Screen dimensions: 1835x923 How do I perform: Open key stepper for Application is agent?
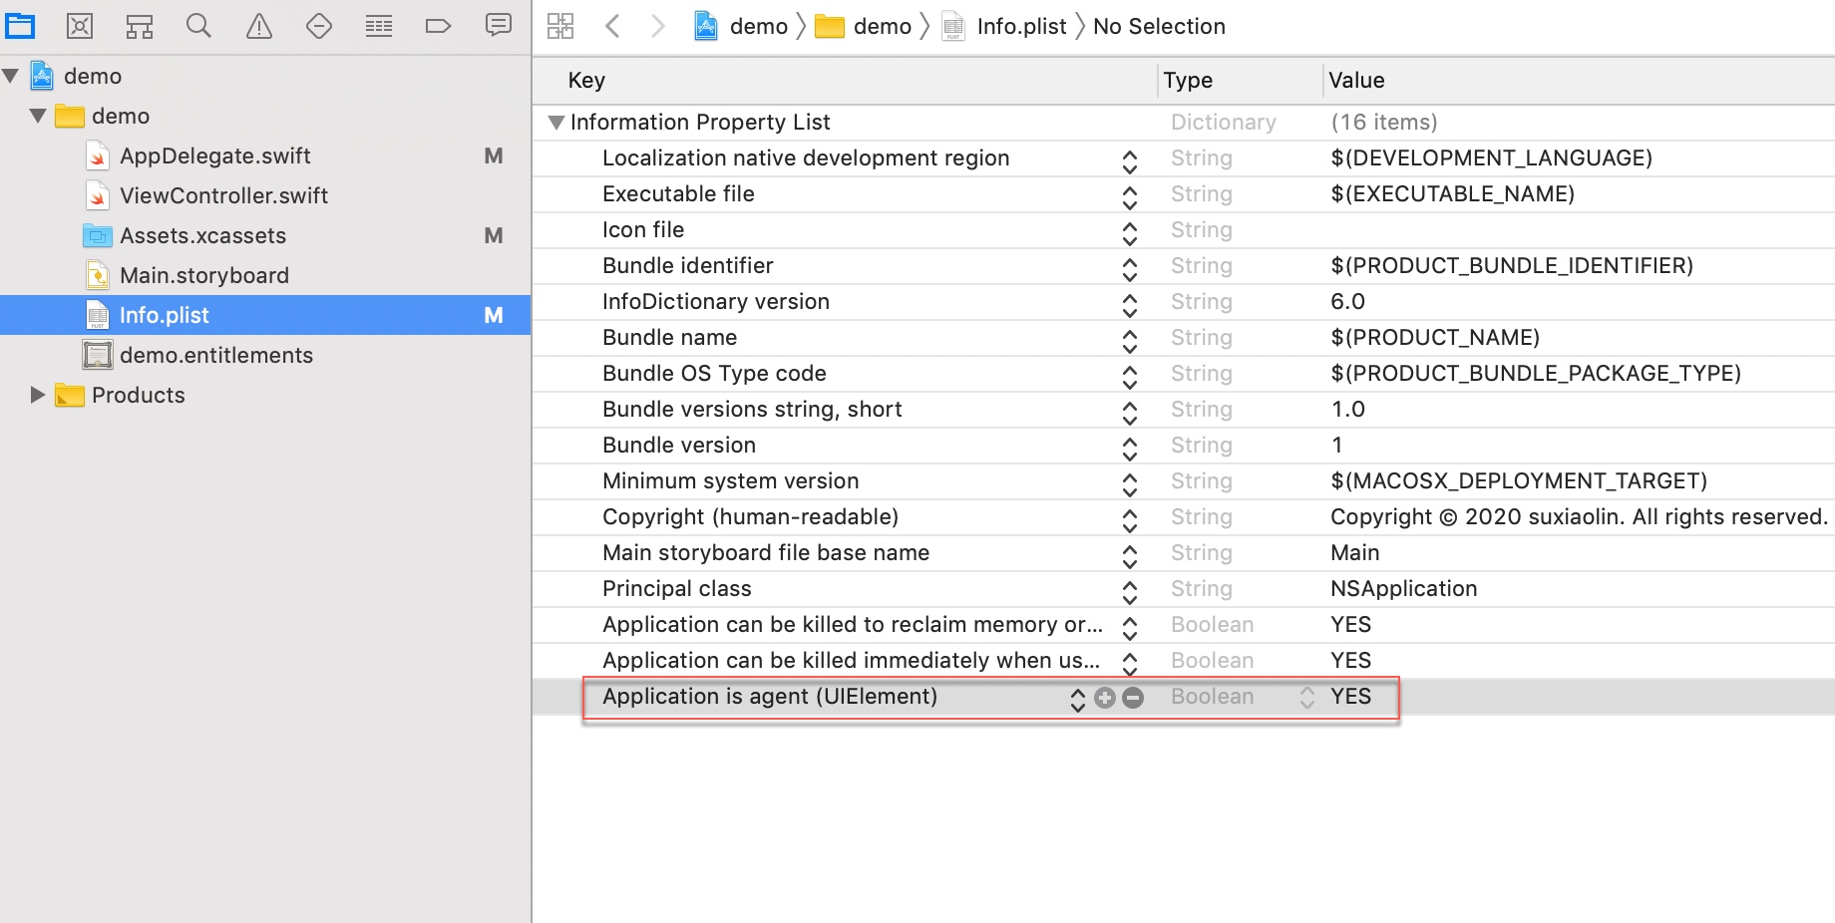[x=1078, y=700]
